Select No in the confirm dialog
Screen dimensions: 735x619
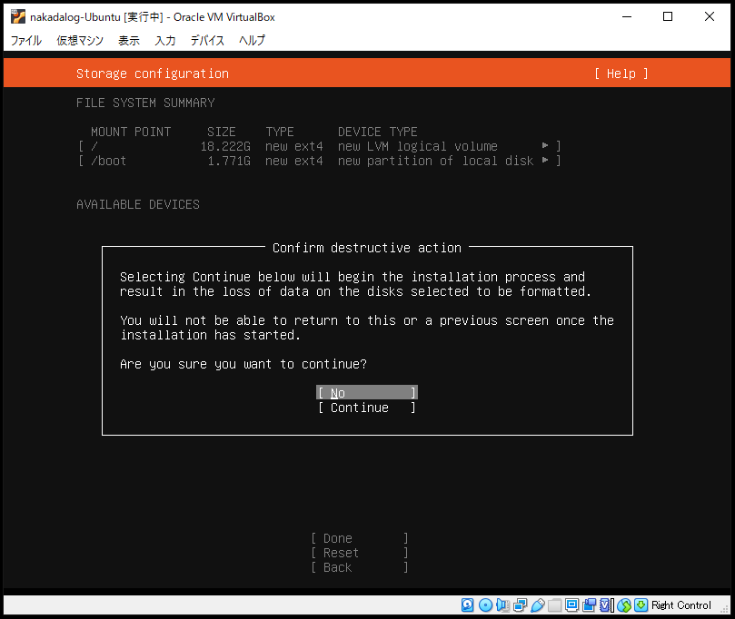[x=366, y=393]
